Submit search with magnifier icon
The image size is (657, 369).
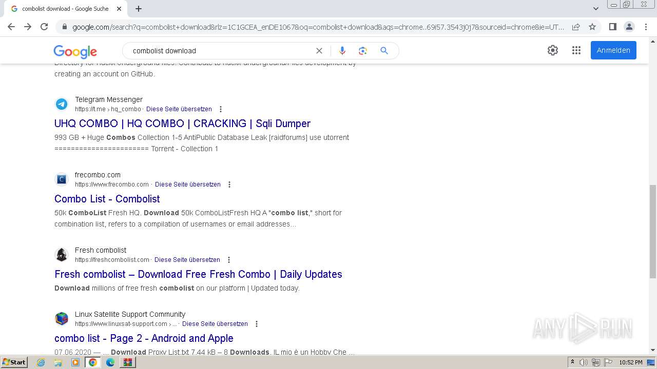[384, 51]
